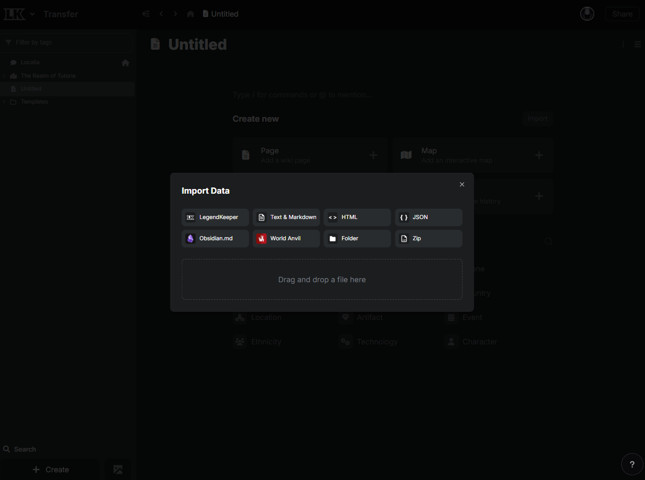Click the help question mark button
This screenshot has height=480, width=645.
coord(632,464)
